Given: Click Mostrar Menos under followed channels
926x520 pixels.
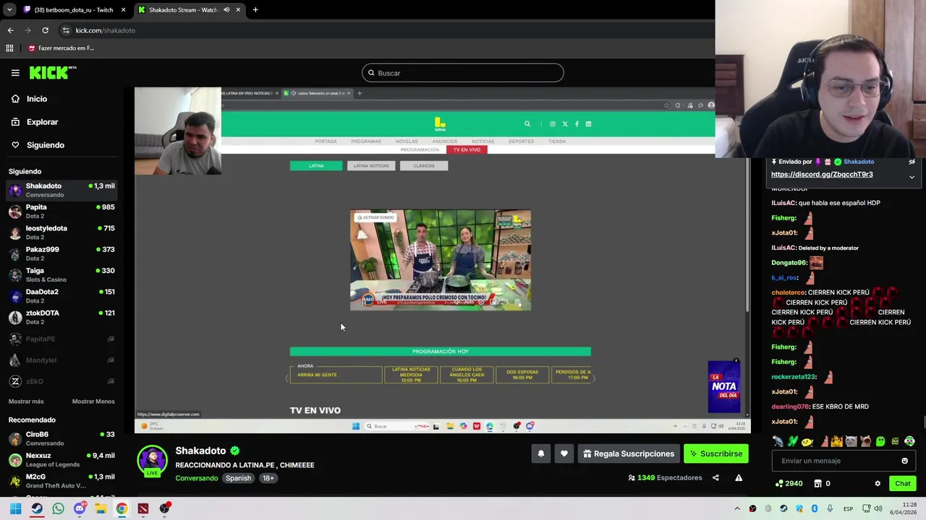Looking at the screenshot, I should [x=93, y=402].
